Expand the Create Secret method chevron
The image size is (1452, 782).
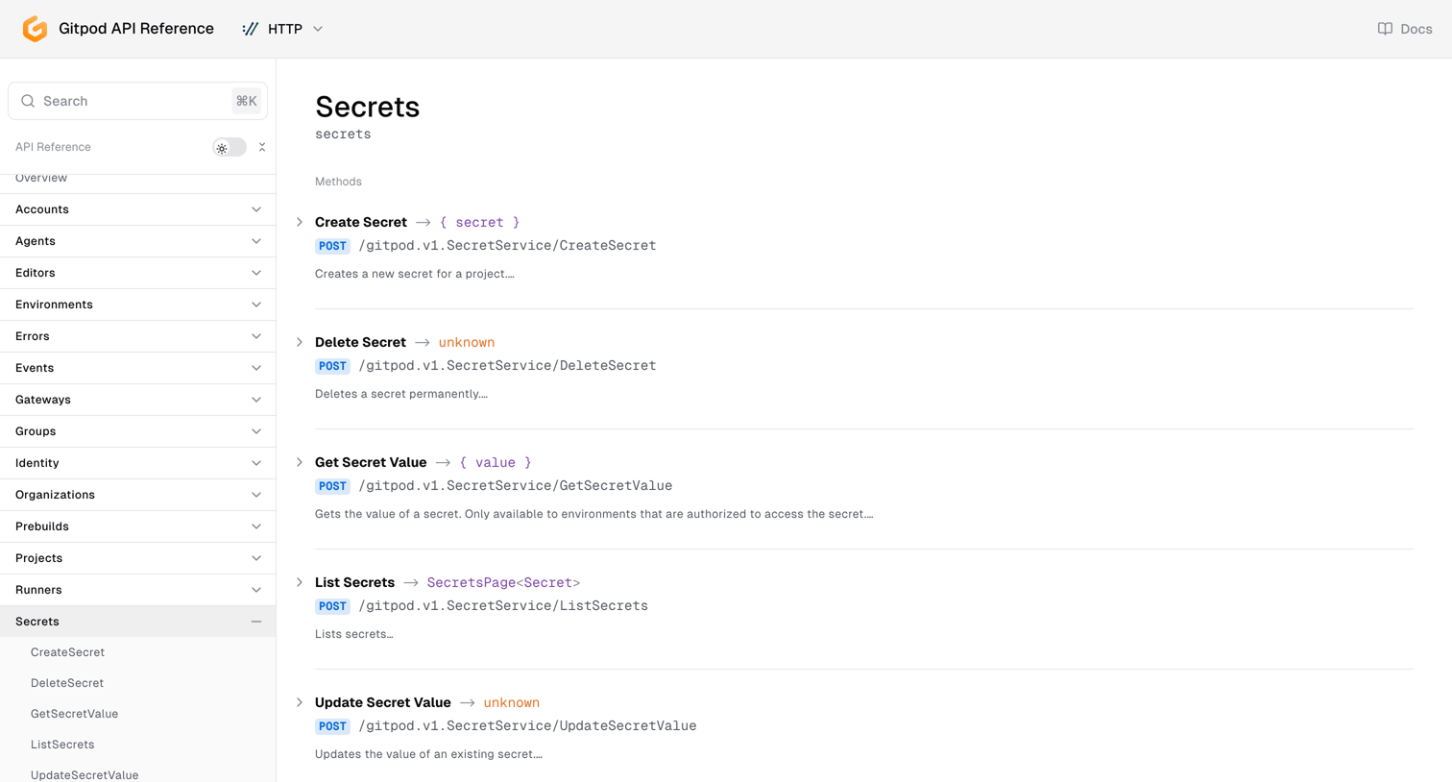click(300, 222)
